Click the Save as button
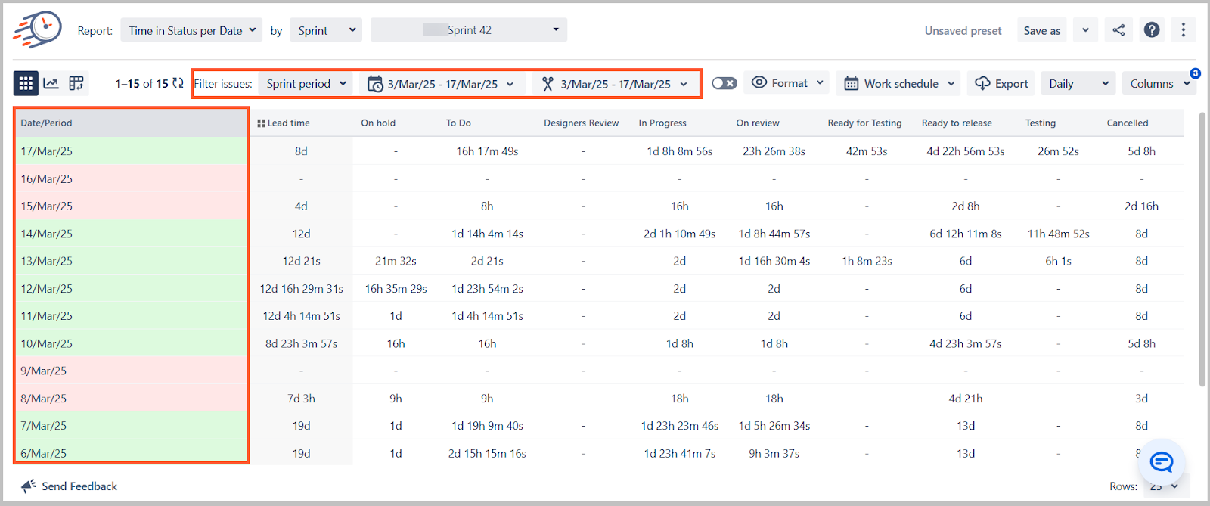Viewport: 1210px width, 506px height. pyautogui.click(x=1041, y=30)
